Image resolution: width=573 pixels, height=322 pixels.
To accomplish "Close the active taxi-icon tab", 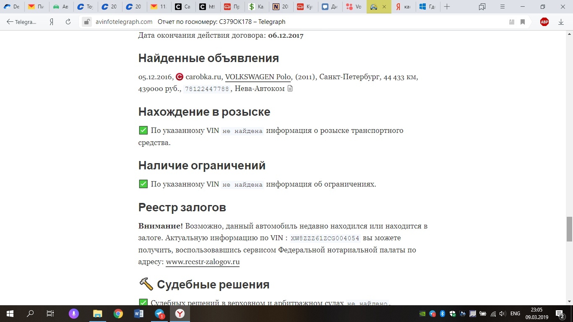I will point(384,7).
